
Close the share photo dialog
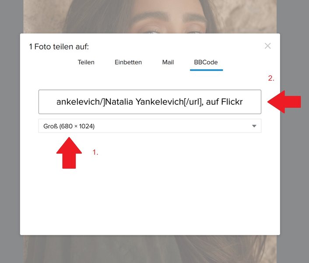coord(267,46)
